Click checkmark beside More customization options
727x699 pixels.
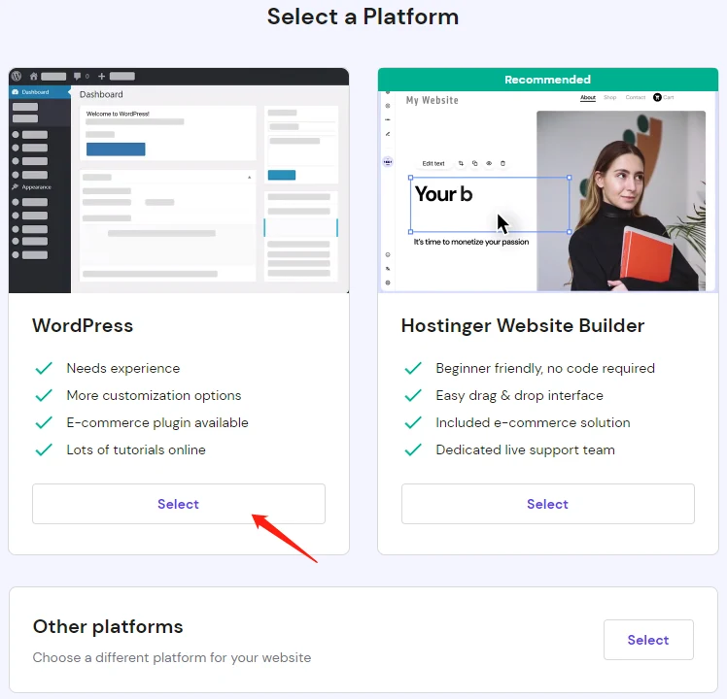44,395
